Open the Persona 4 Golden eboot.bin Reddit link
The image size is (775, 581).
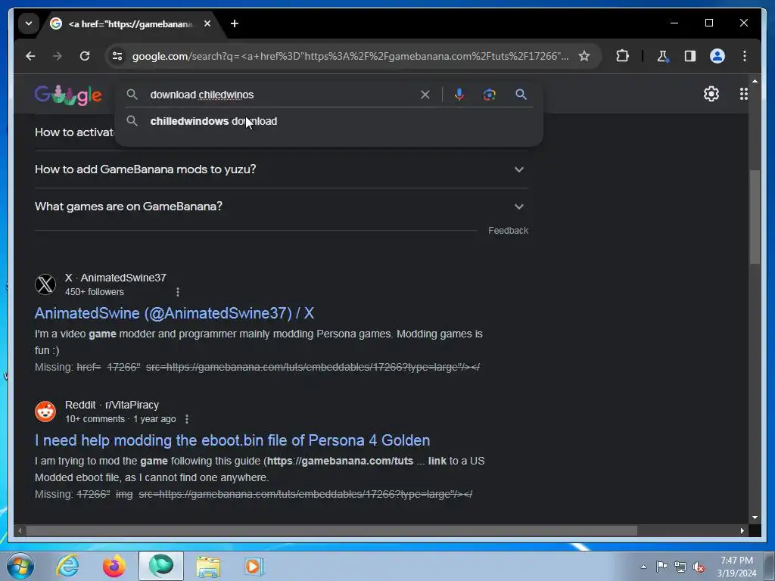click(x=232, y=440)
